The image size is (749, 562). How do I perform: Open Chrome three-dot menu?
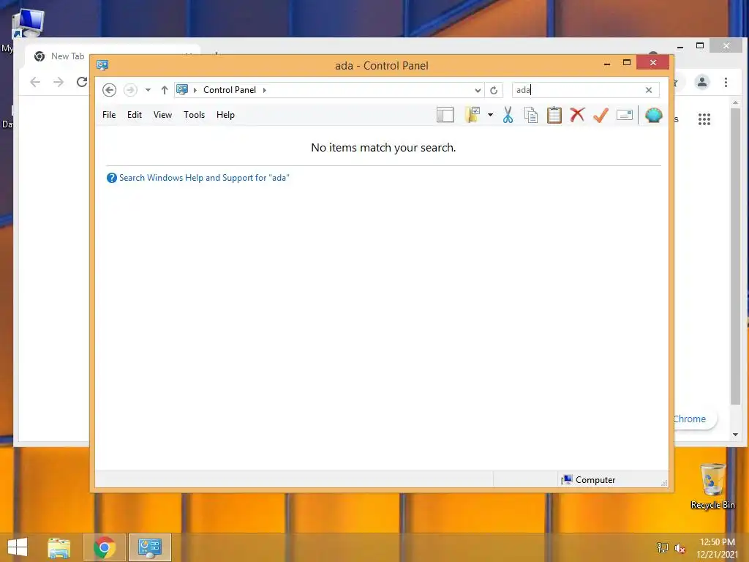726,82
